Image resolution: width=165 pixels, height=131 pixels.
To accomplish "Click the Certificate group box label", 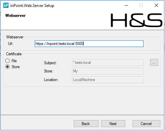I will pos(14,54).
